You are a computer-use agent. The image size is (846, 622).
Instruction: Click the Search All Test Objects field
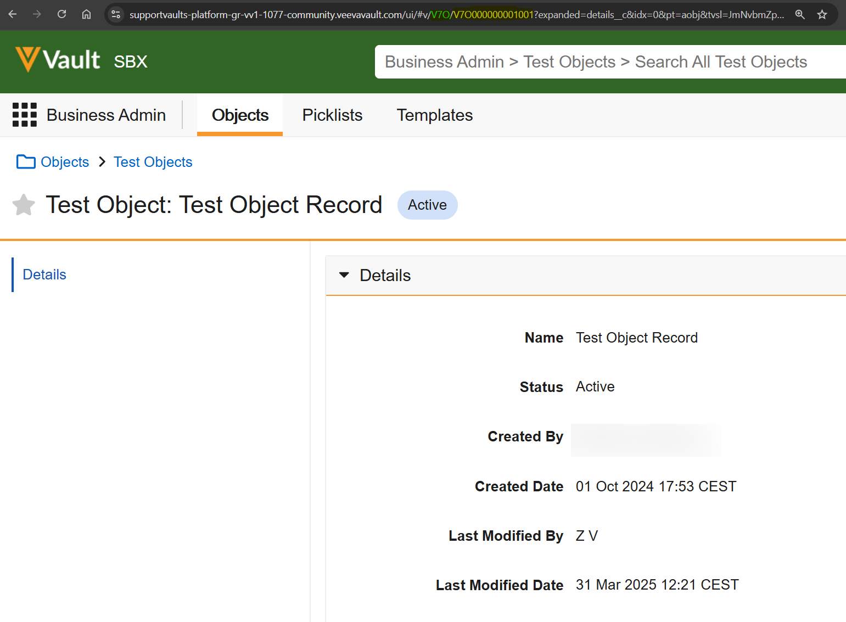(609, 62)
